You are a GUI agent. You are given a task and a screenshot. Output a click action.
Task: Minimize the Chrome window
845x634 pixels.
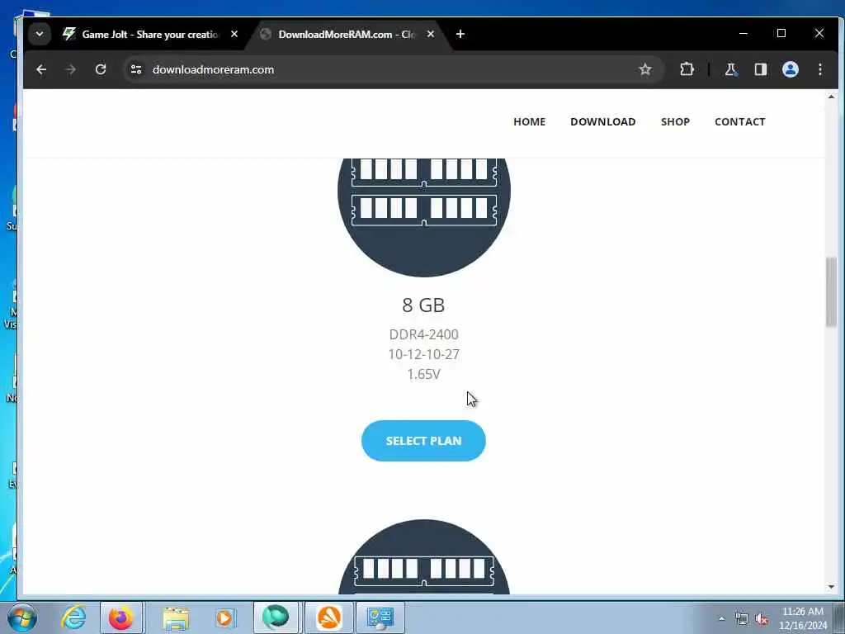(x=744, y=33)
